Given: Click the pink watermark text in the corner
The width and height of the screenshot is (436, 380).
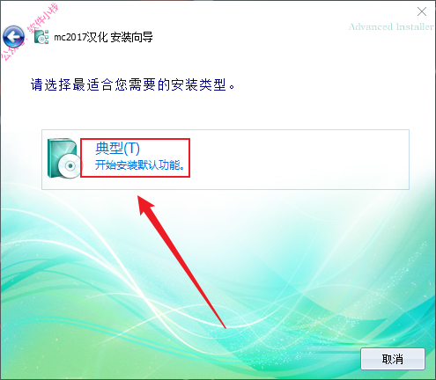Looking at the screenshot, I should [31, 31].
